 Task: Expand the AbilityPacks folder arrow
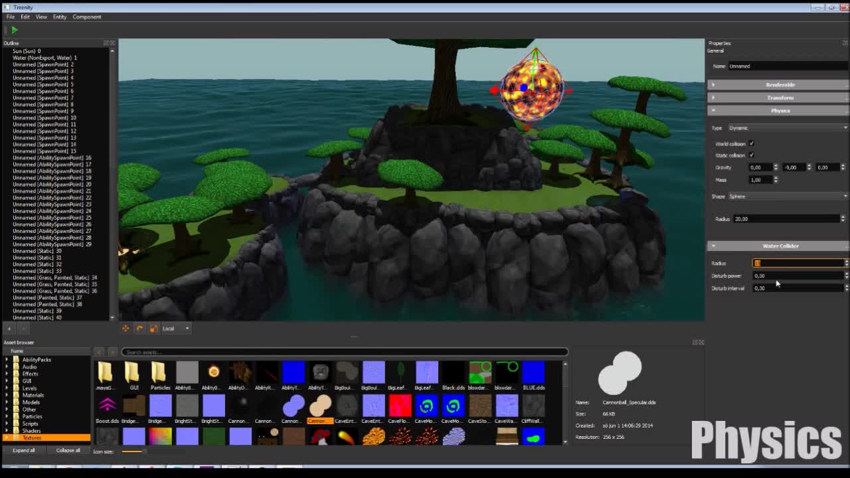[7, 360]
